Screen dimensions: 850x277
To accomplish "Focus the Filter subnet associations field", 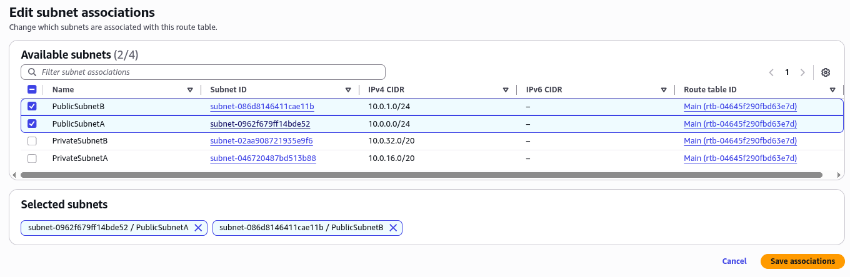I will [x=203, y=72].
